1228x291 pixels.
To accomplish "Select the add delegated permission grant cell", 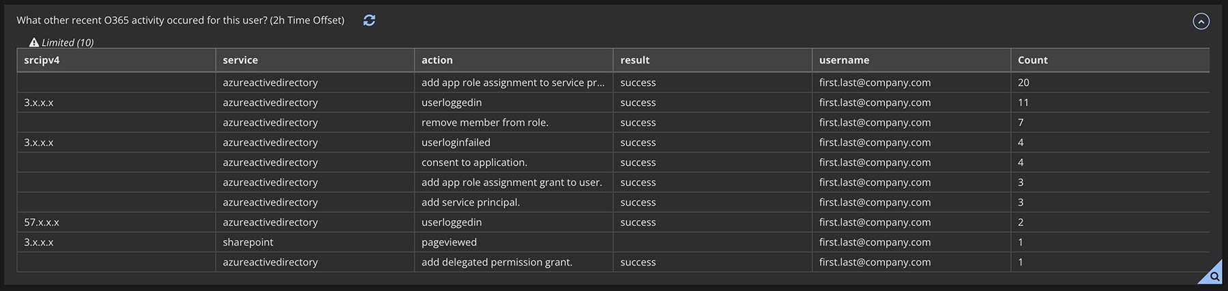I will [513, 262].
